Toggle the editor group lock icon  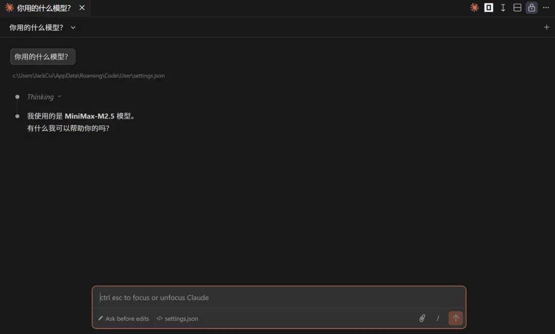(531, 7)
